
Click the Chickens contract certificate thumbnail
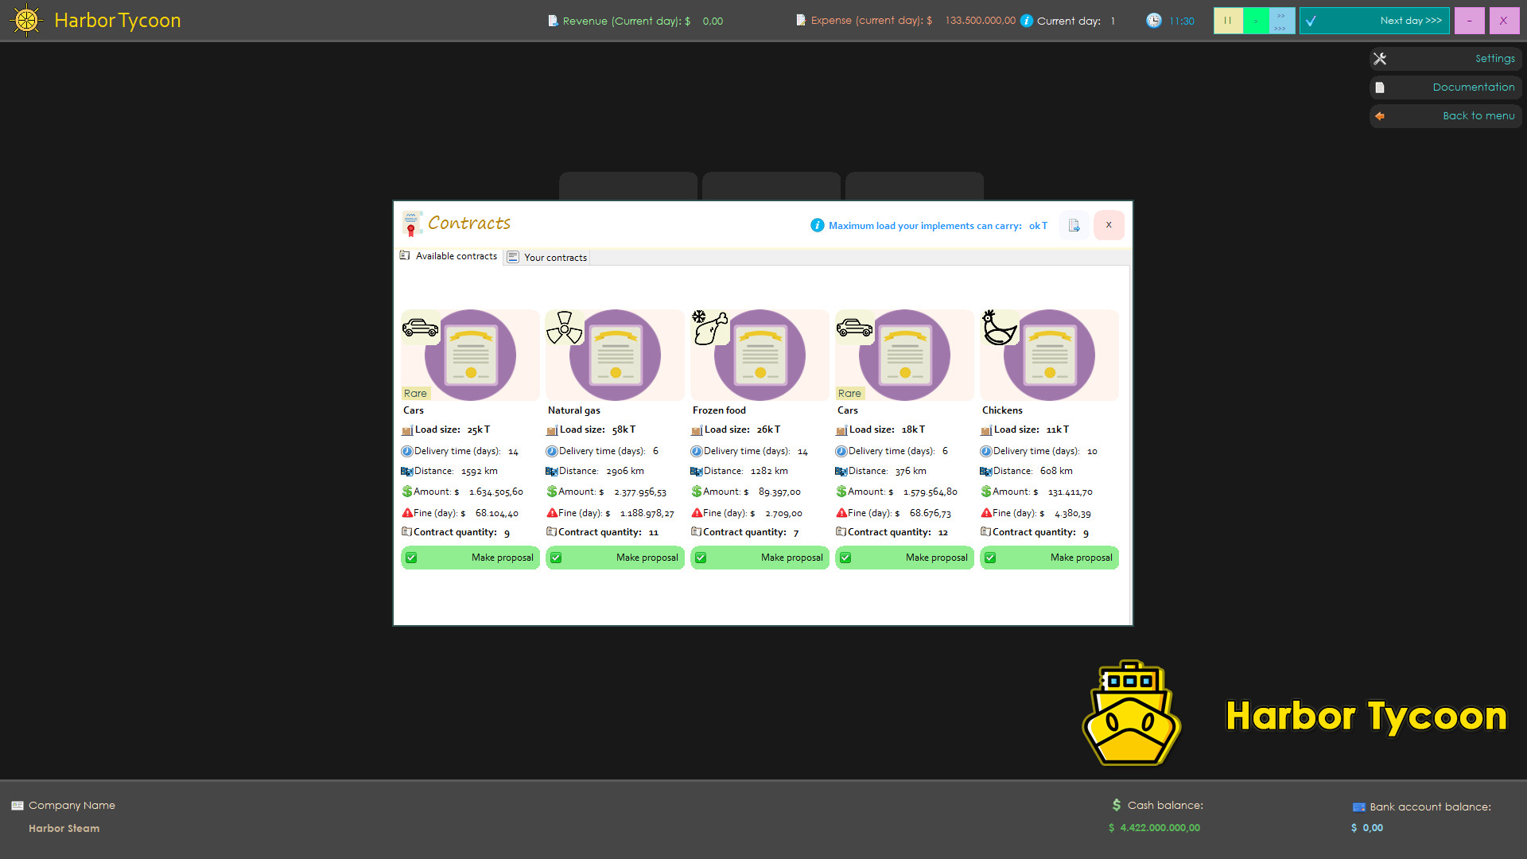(x=1049, y=356)
